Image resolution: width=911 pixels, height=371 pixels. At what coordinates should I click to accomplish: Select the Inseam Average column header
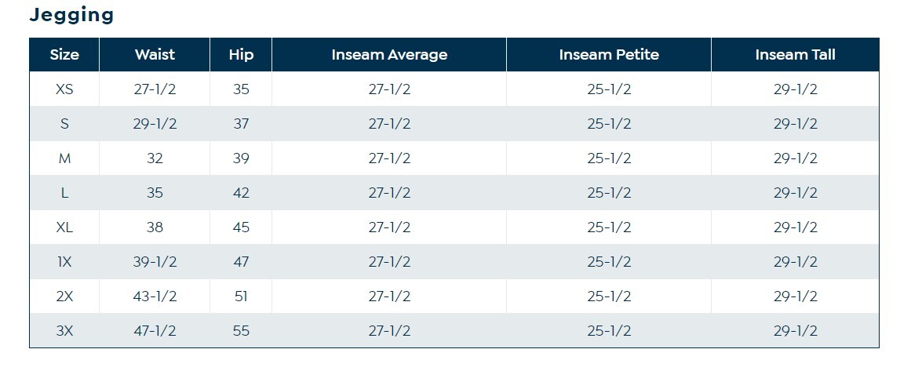tap(389, 55)
